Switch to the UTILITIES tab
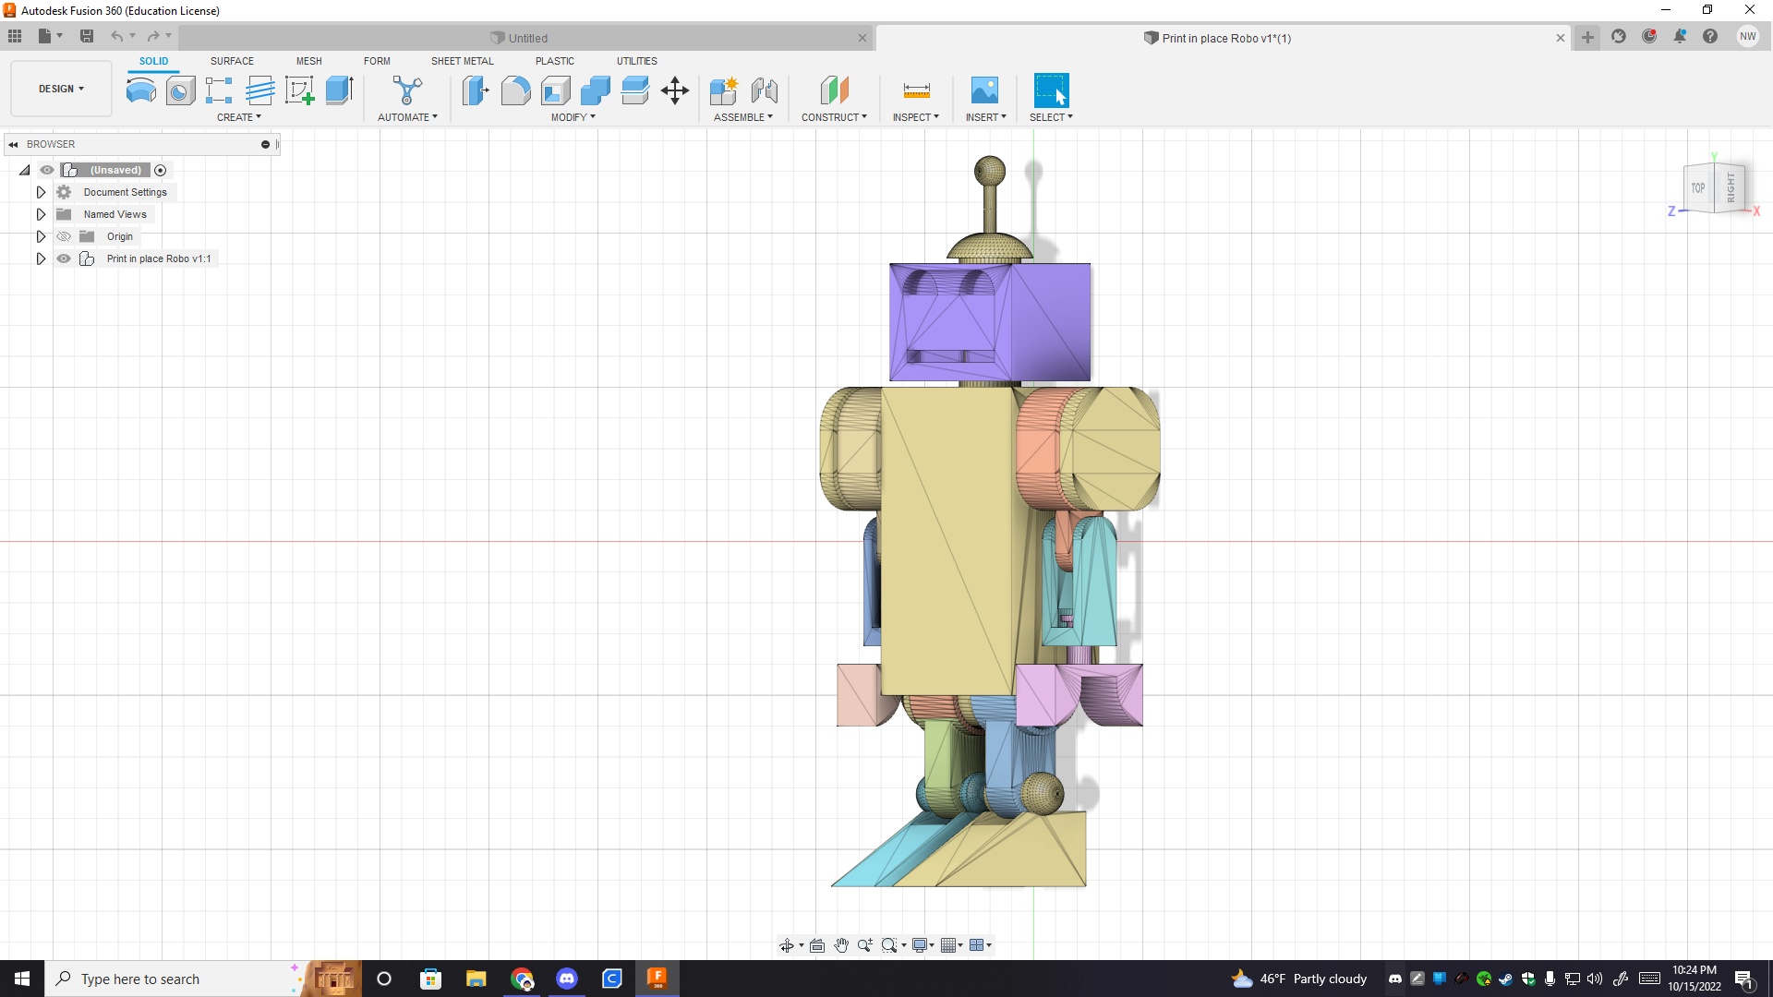 pyautogui.click(x=637, y=61)
